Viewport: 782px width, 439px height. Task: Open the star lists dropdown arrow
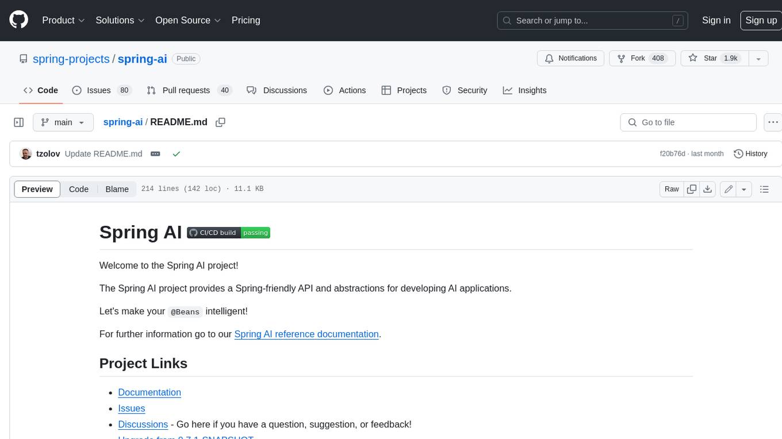tap(758, 58)
